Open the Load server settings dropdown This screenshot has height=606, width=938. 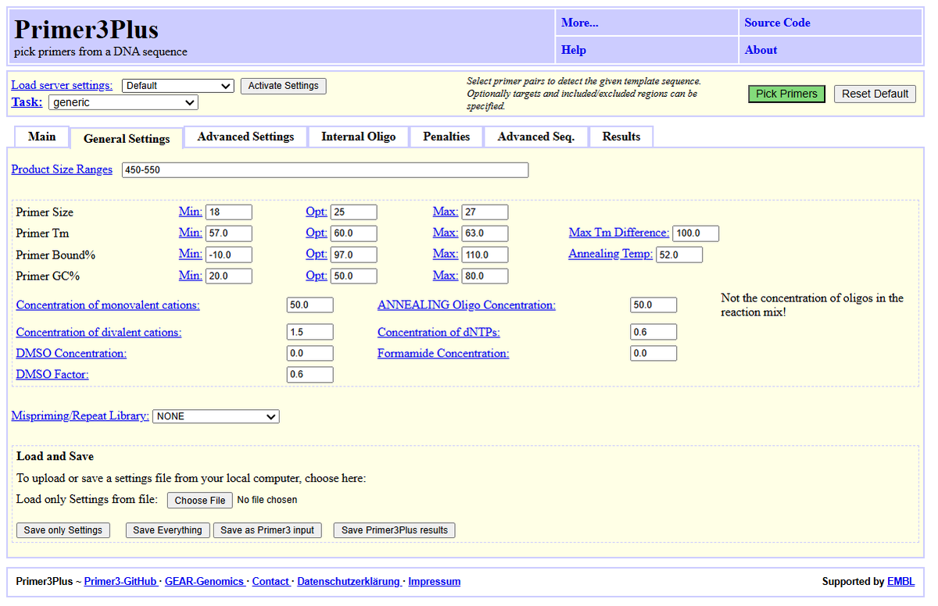tap(178, 86)
